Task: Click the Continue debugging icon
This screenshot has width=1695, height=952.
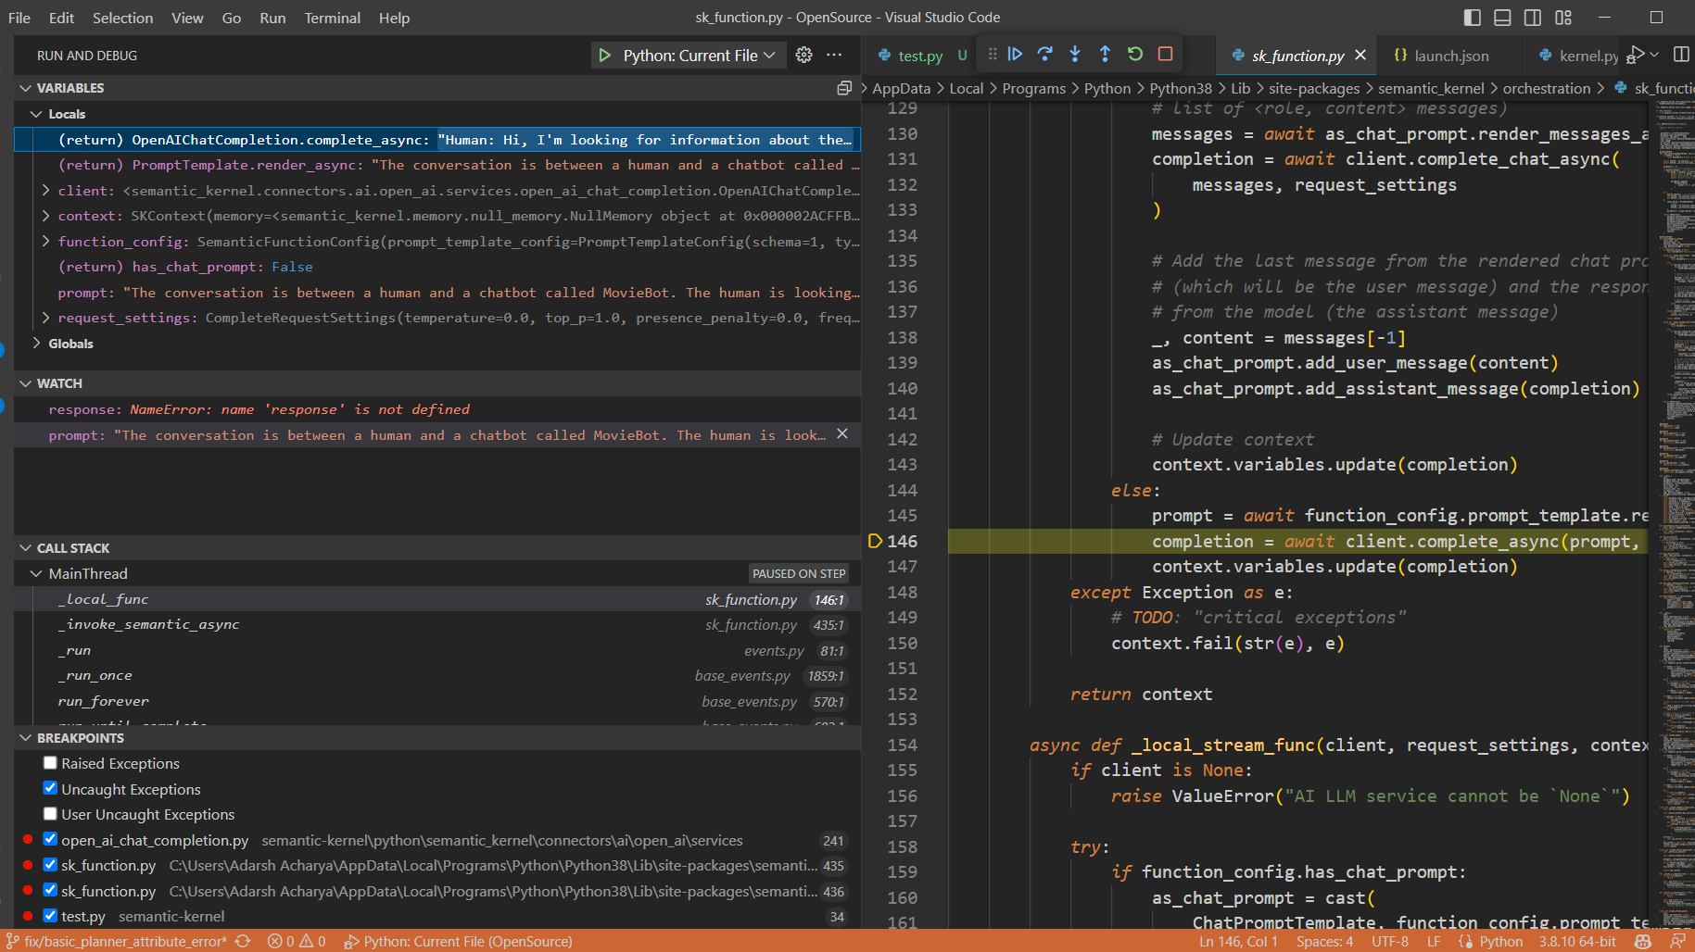Action: click(x=1015, y=54)
